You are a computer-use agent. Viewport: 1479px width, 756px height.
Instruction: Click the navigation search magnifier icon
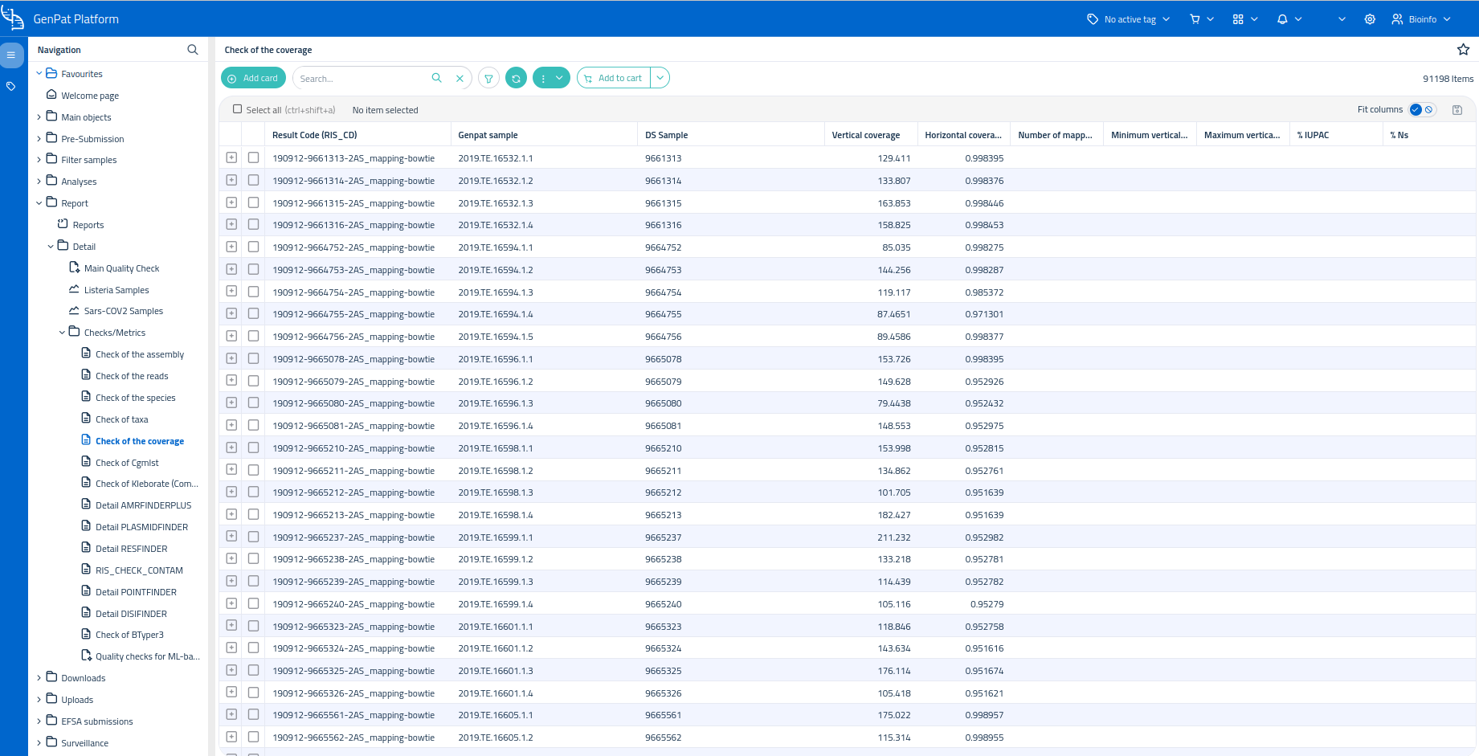click(x=193, y=50)
